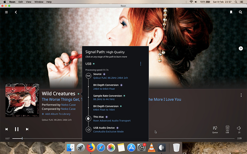Open Photos from the Dock
The height and width of the screenshot is (154, 247).
(111, 148)
